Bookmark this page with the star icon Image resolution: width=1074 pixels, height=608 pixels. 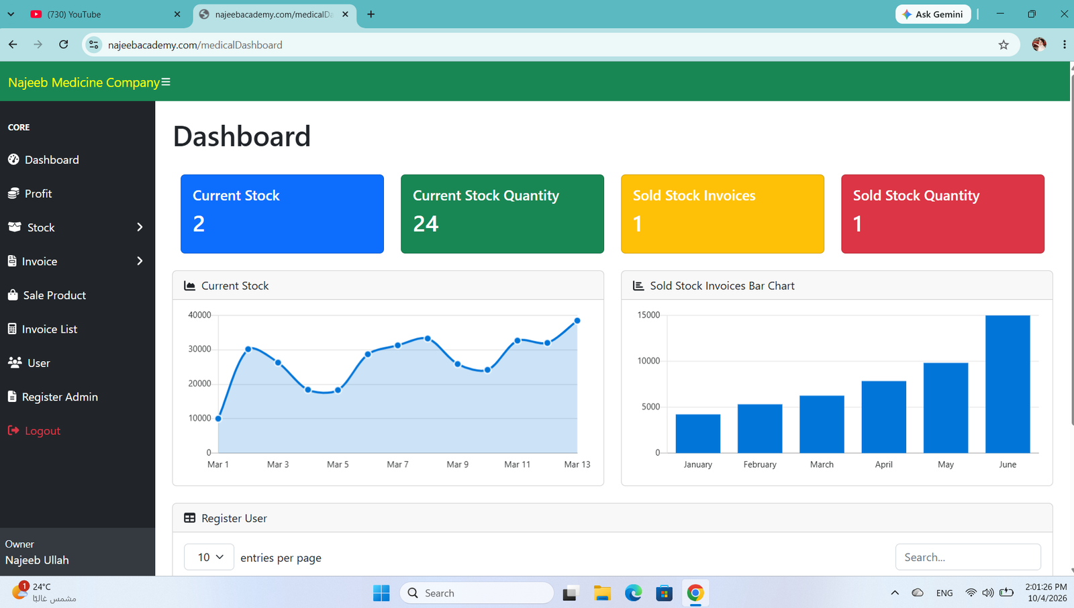(1004, 45)
